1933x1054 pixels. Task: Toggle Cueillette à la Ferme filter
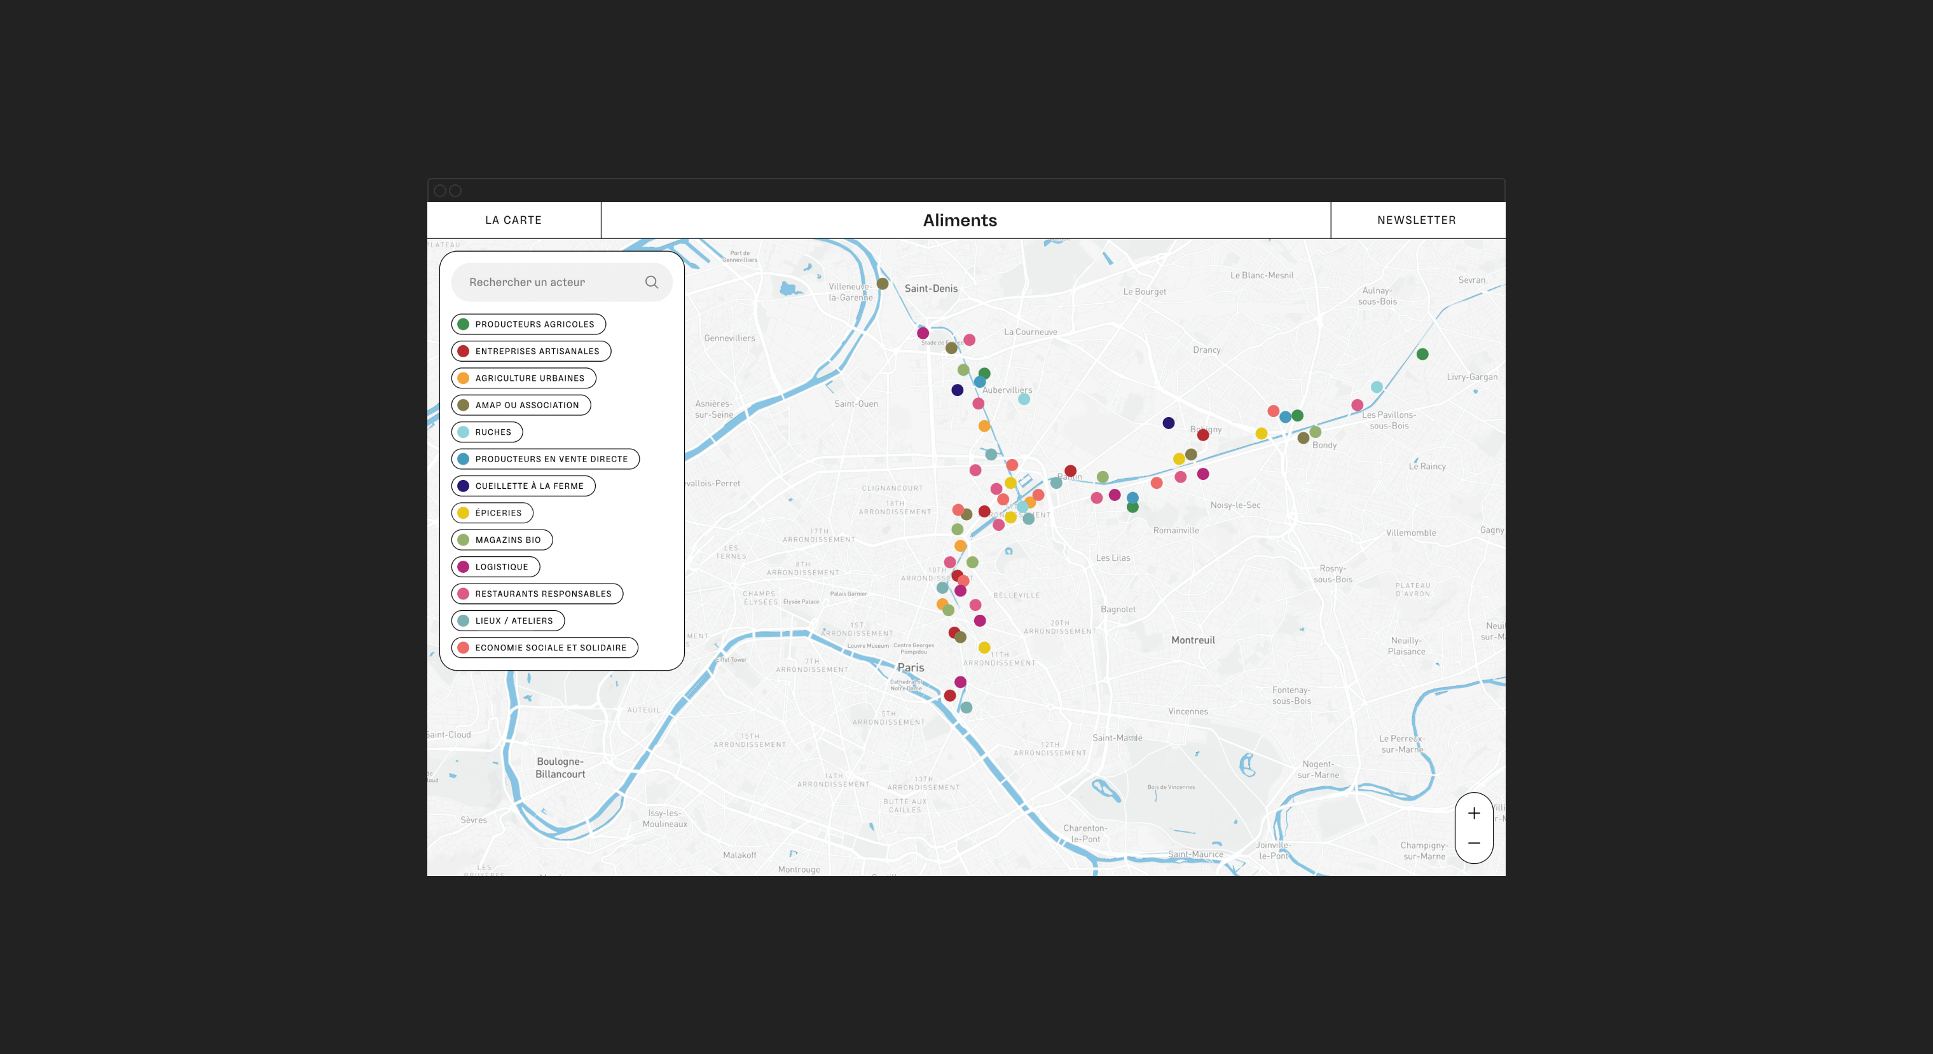click(523, 486)
